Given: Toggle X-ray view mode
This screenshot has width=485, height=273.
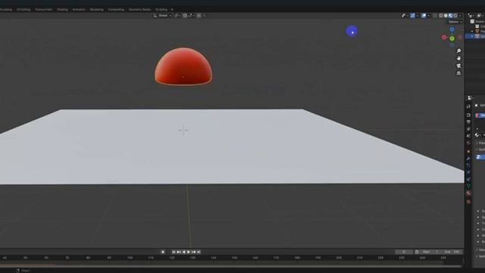Looking at the screenshot, I should click(x=435, y=15).
